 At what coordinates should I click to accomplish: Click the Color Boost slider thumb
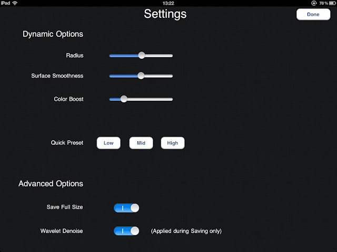pyautogui.click(x=124, y=99)
